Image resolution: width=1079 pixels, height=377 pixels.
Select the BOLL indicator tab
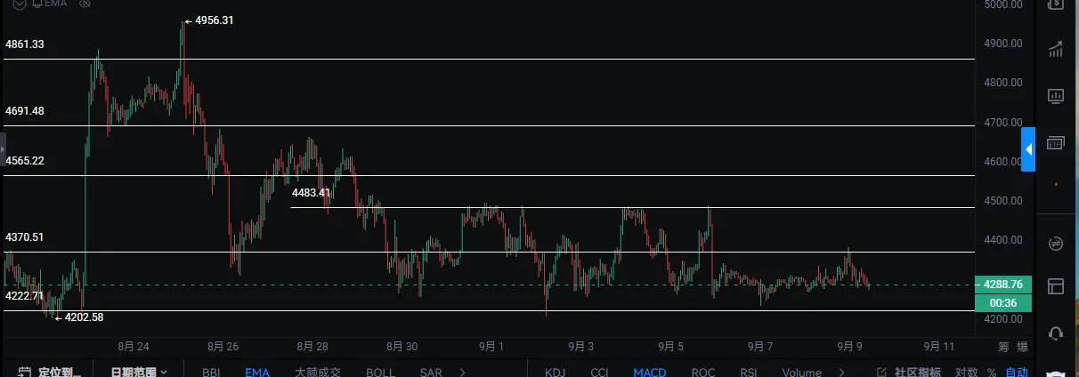coord(380,372)
